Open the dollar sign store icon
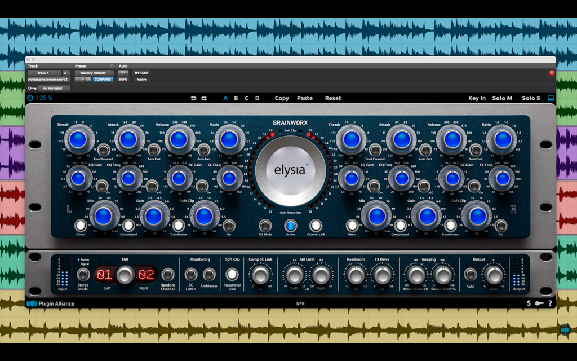The height and width of the screenshot is (361, 577). [529, 303]
